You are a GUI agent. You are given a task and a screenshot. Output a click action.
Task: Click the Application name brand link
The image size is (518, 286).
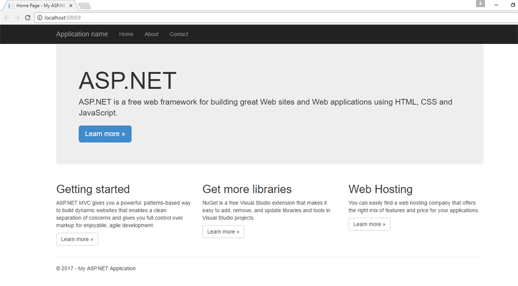pos(82,34)
